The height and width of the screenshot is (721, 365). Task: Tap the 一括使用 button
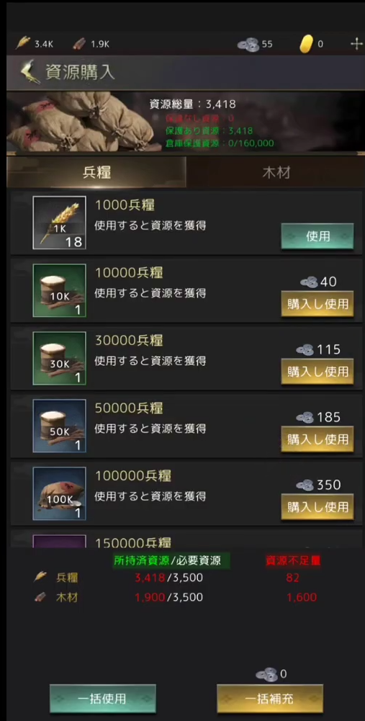pyautogui.click(x=102, y=699)
